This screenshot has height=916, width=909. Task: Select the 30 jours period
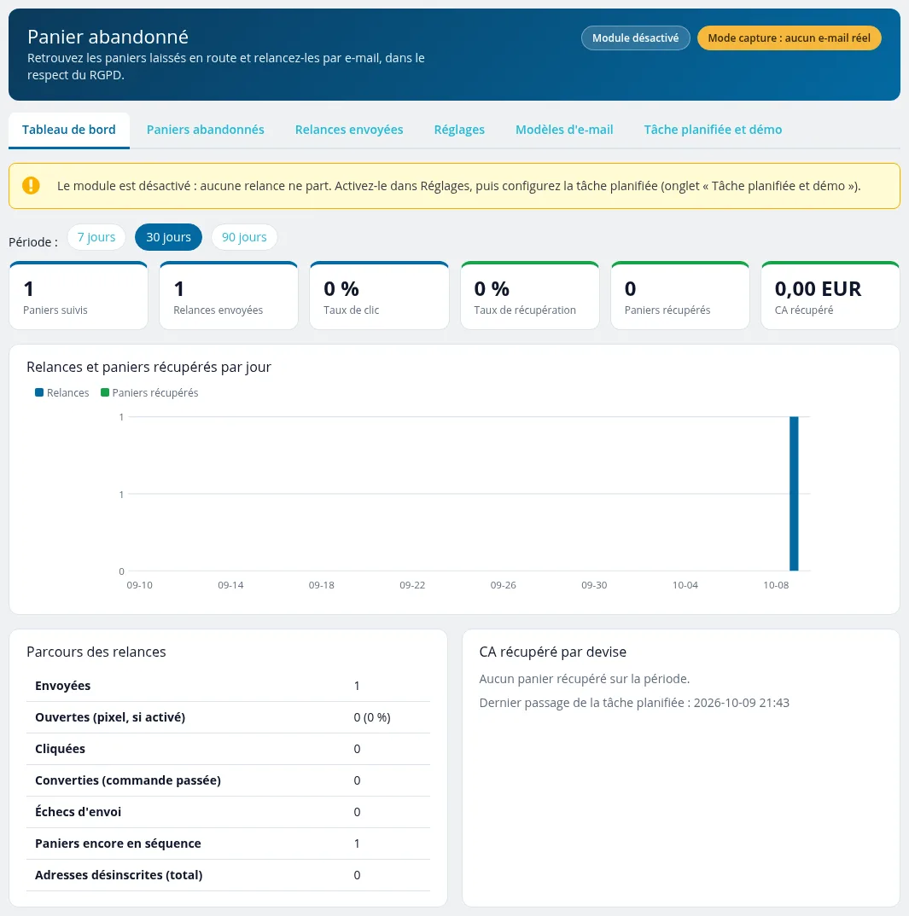coord(168,237)
